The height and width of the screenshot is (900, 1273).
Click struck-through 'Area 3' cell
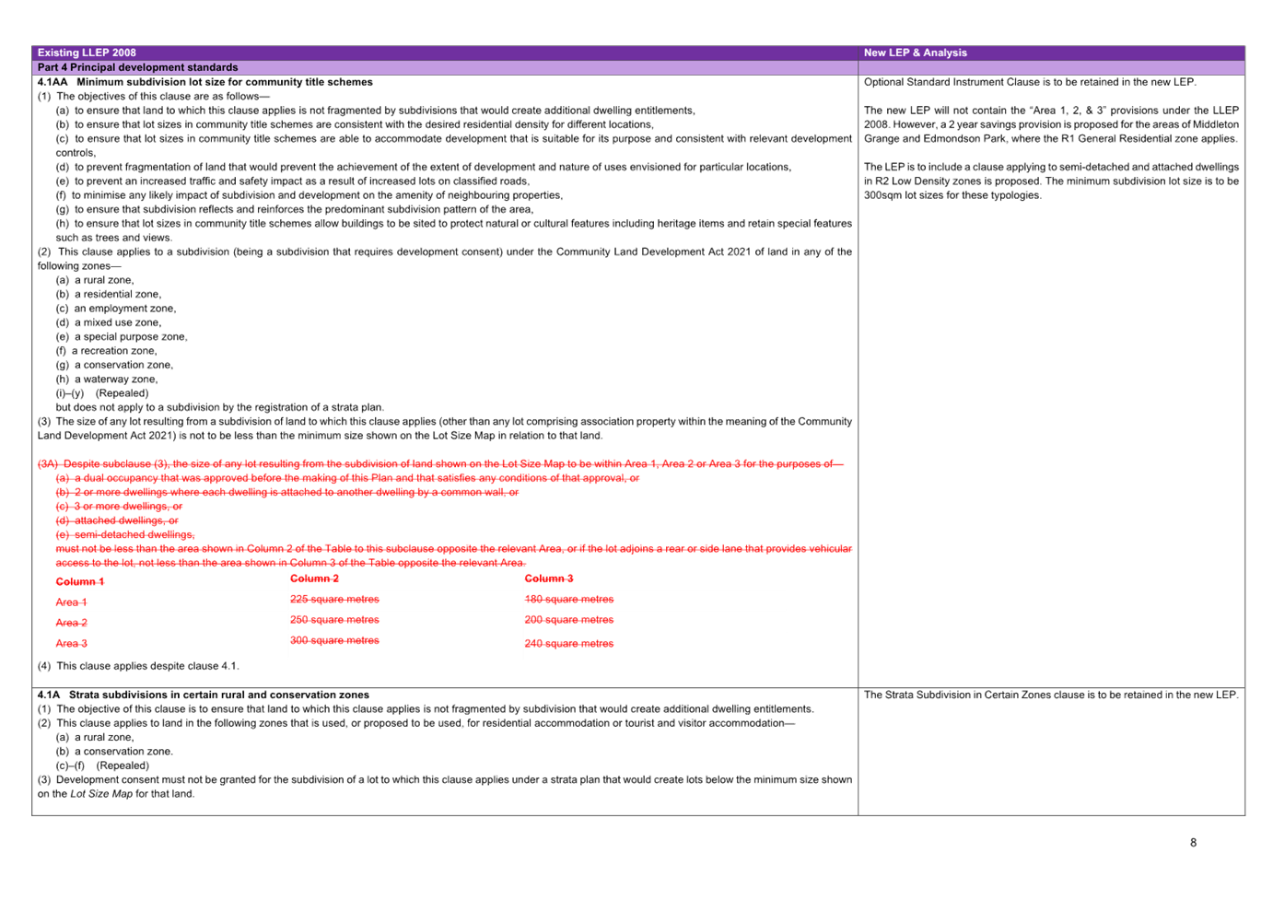pyautogui.click(x=72, y=644)
